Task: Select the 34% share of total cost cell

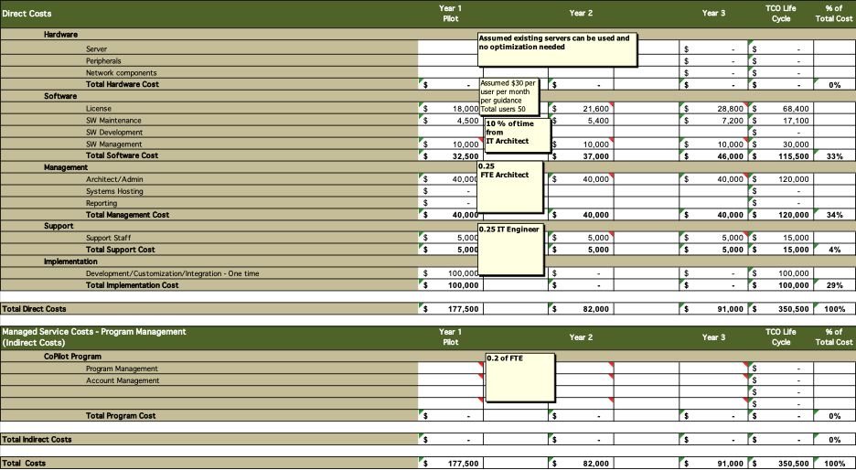Action: pyautogui.click(x=834, y=215)
